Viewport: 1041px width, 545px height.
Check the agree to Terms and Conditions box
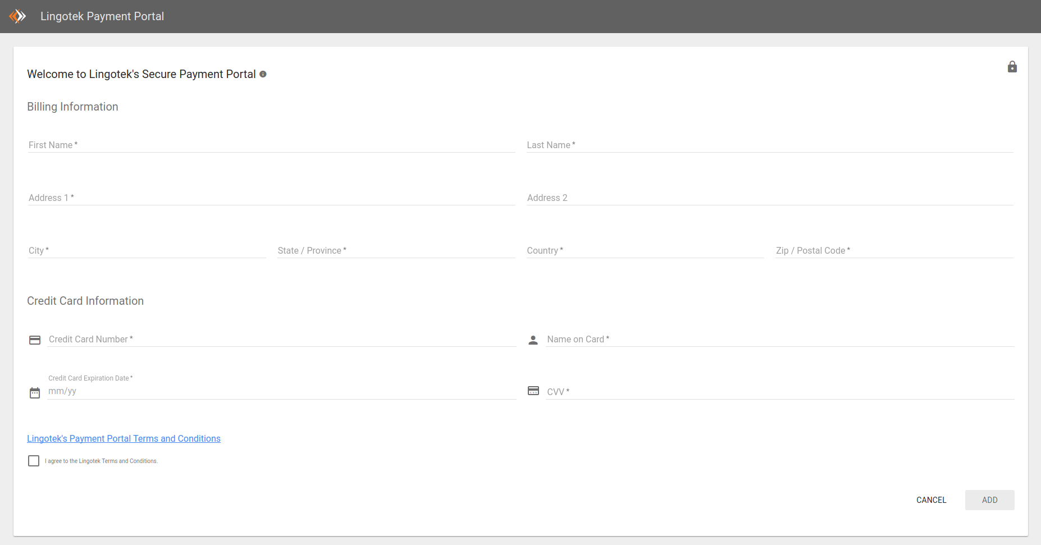[x=34, y=461]
